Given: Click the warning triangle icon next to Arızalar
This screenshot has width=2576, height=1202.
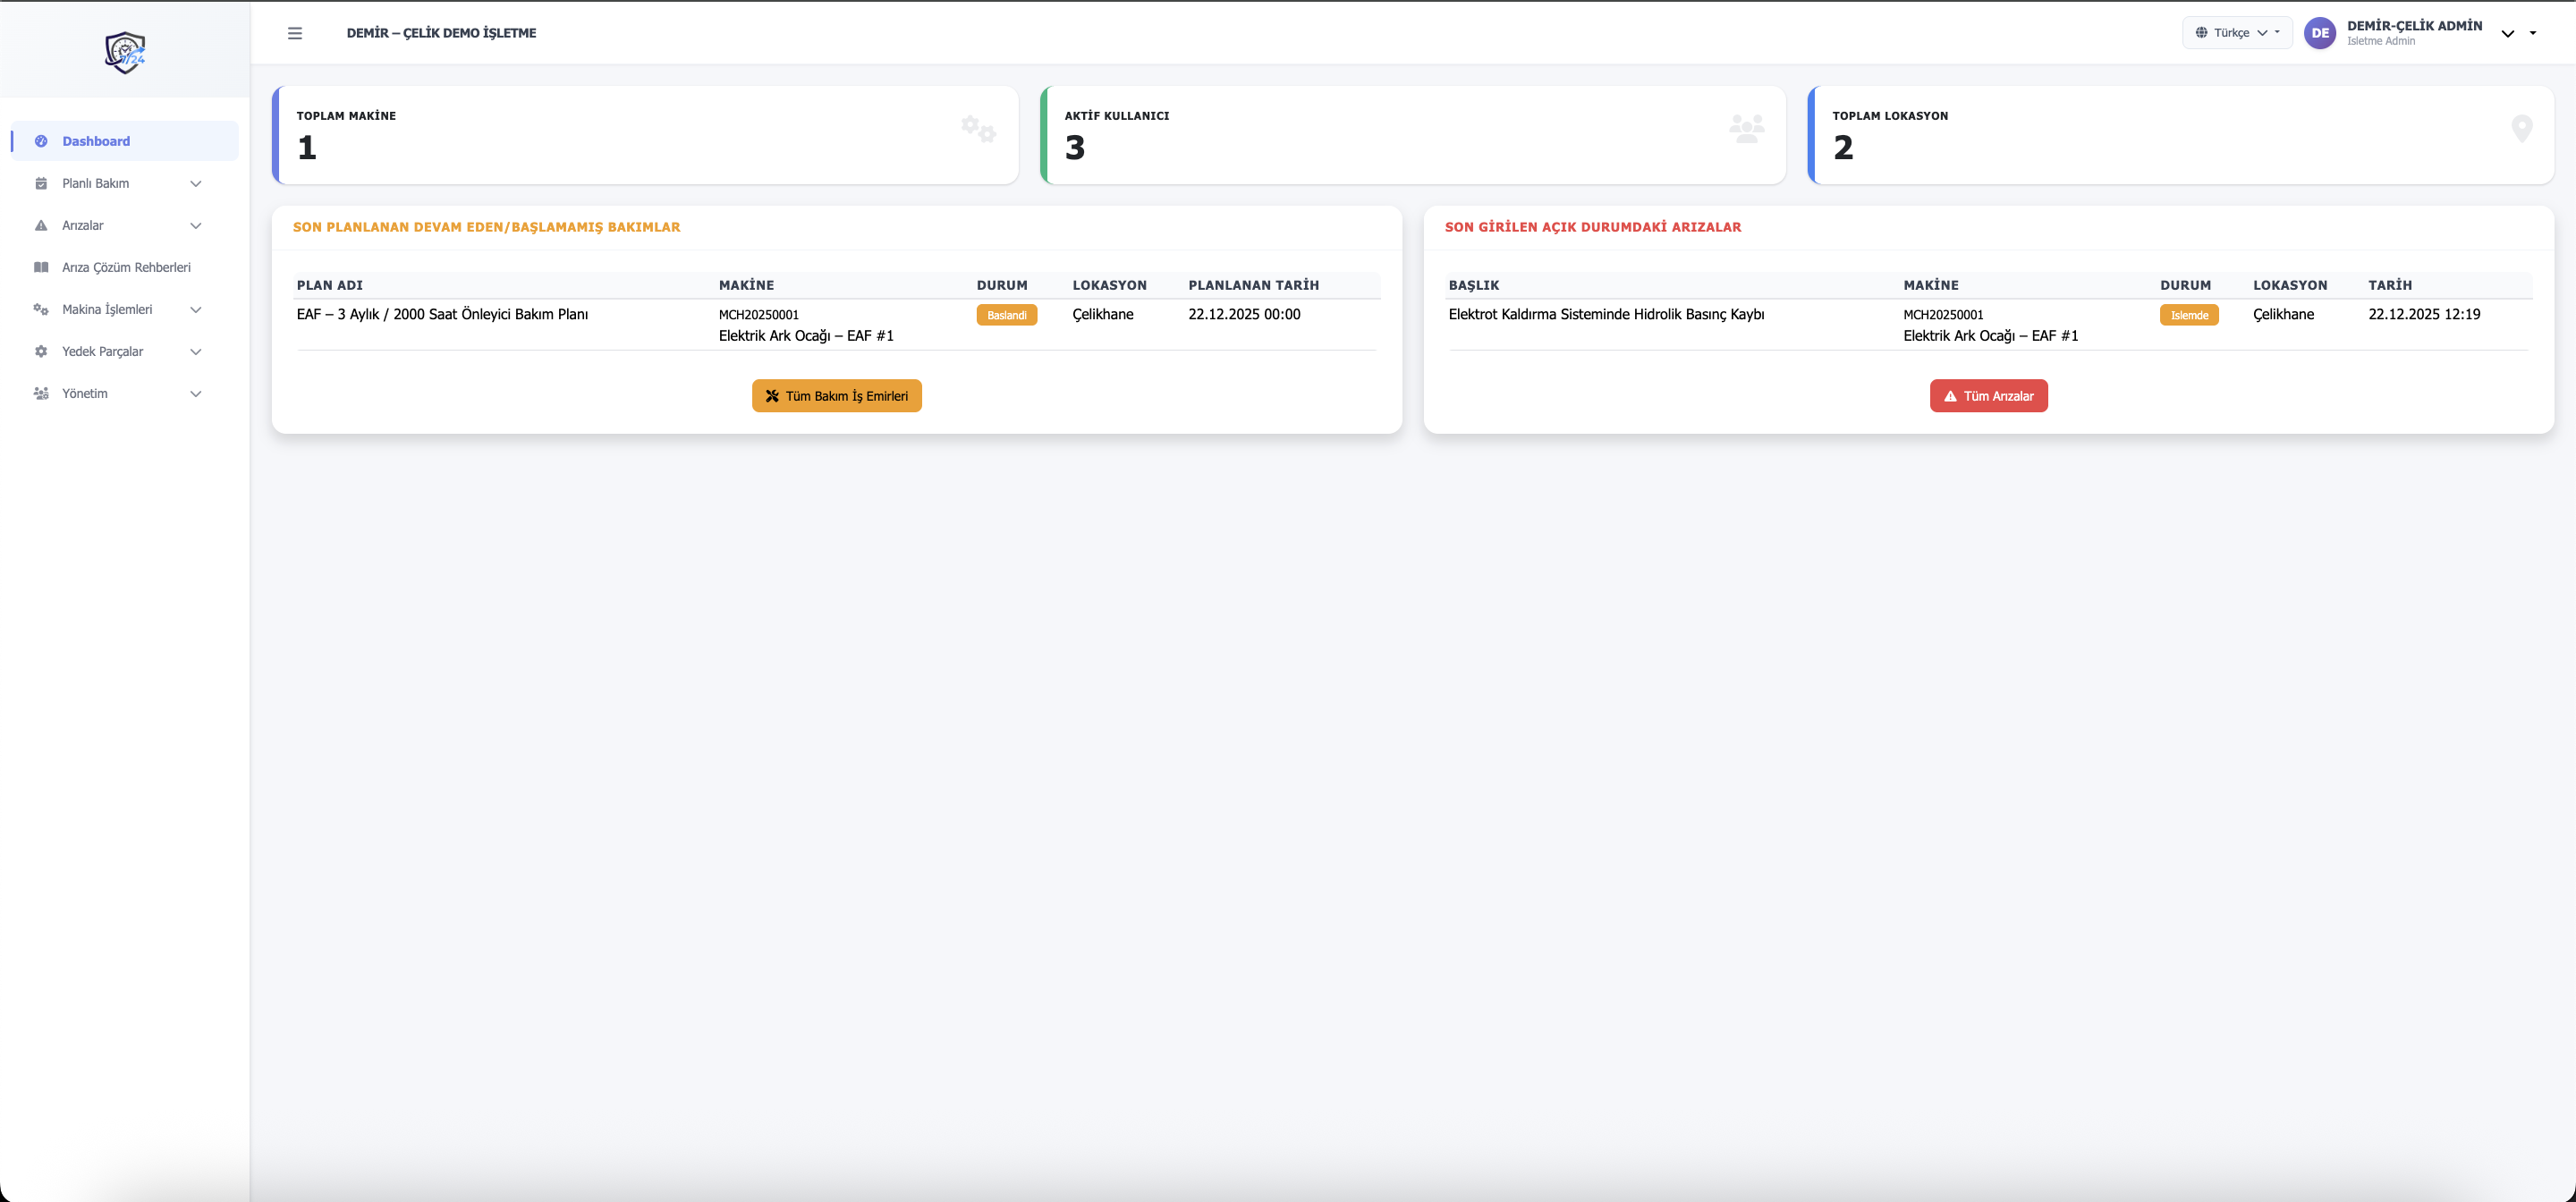Looking at the screenshot, I should pos(40,225).
